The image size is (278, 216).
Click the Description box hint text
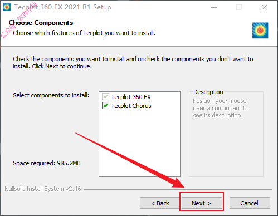coord(221,108)
